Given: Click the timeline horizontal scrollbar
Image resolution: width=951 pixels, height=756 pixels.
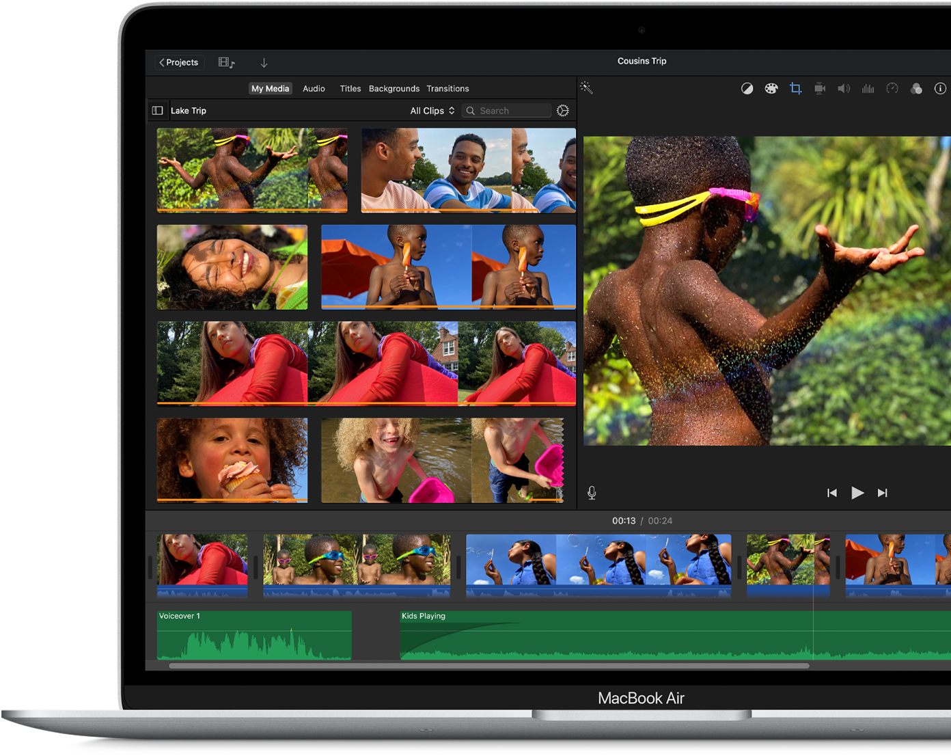Looking at the screenshot, I should tap(488, 666).
